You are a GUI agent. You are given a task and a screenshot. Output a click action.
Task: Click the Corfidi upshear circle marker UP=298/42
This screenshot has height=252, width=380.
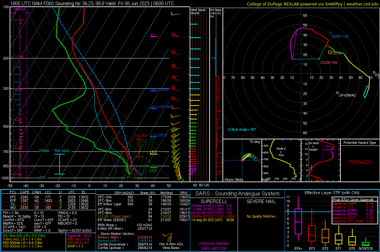pyautogui.click(x=337, y=93)
